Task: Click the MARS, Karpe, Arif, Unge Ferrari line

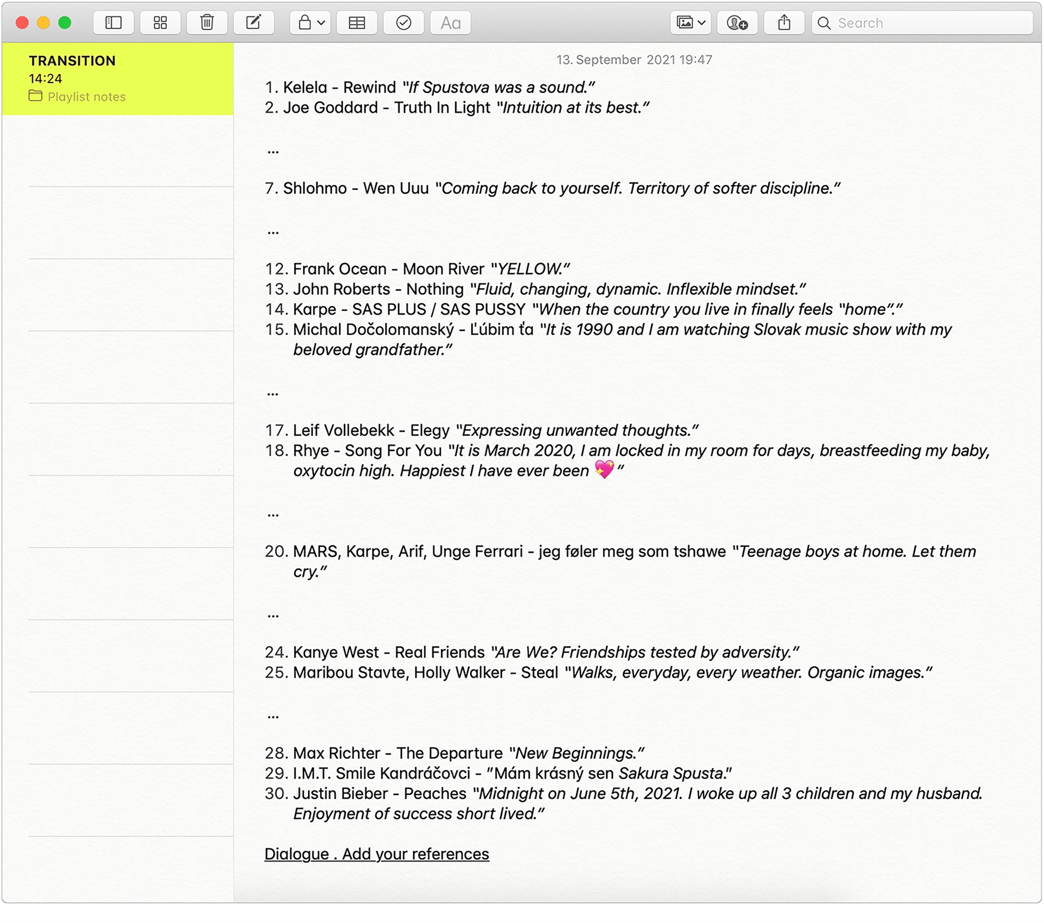Action: 620,561
